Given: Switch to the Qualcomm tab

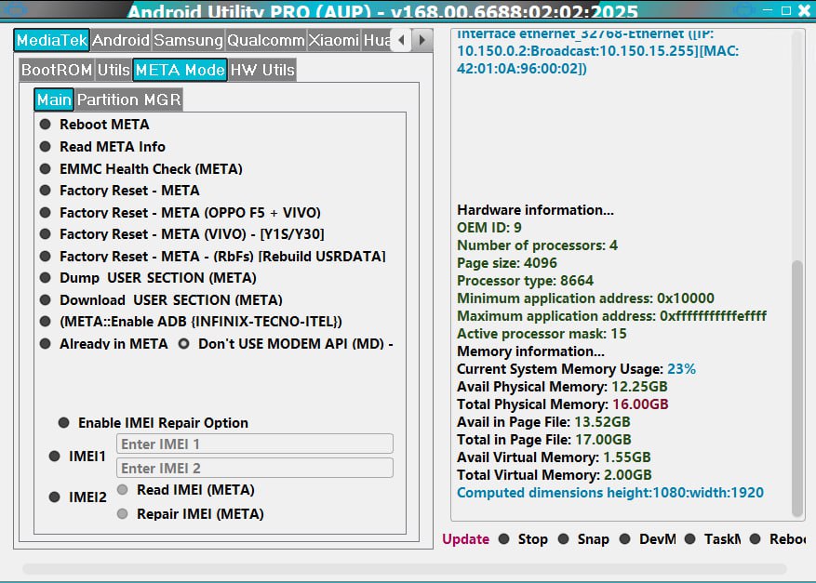Looking at the screenshot, I should (266, 40).
